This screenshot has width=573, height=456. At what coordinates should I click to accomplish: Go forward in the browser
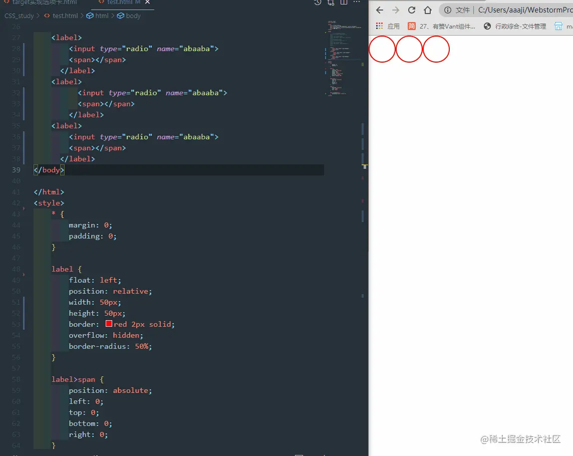point(395,10)
